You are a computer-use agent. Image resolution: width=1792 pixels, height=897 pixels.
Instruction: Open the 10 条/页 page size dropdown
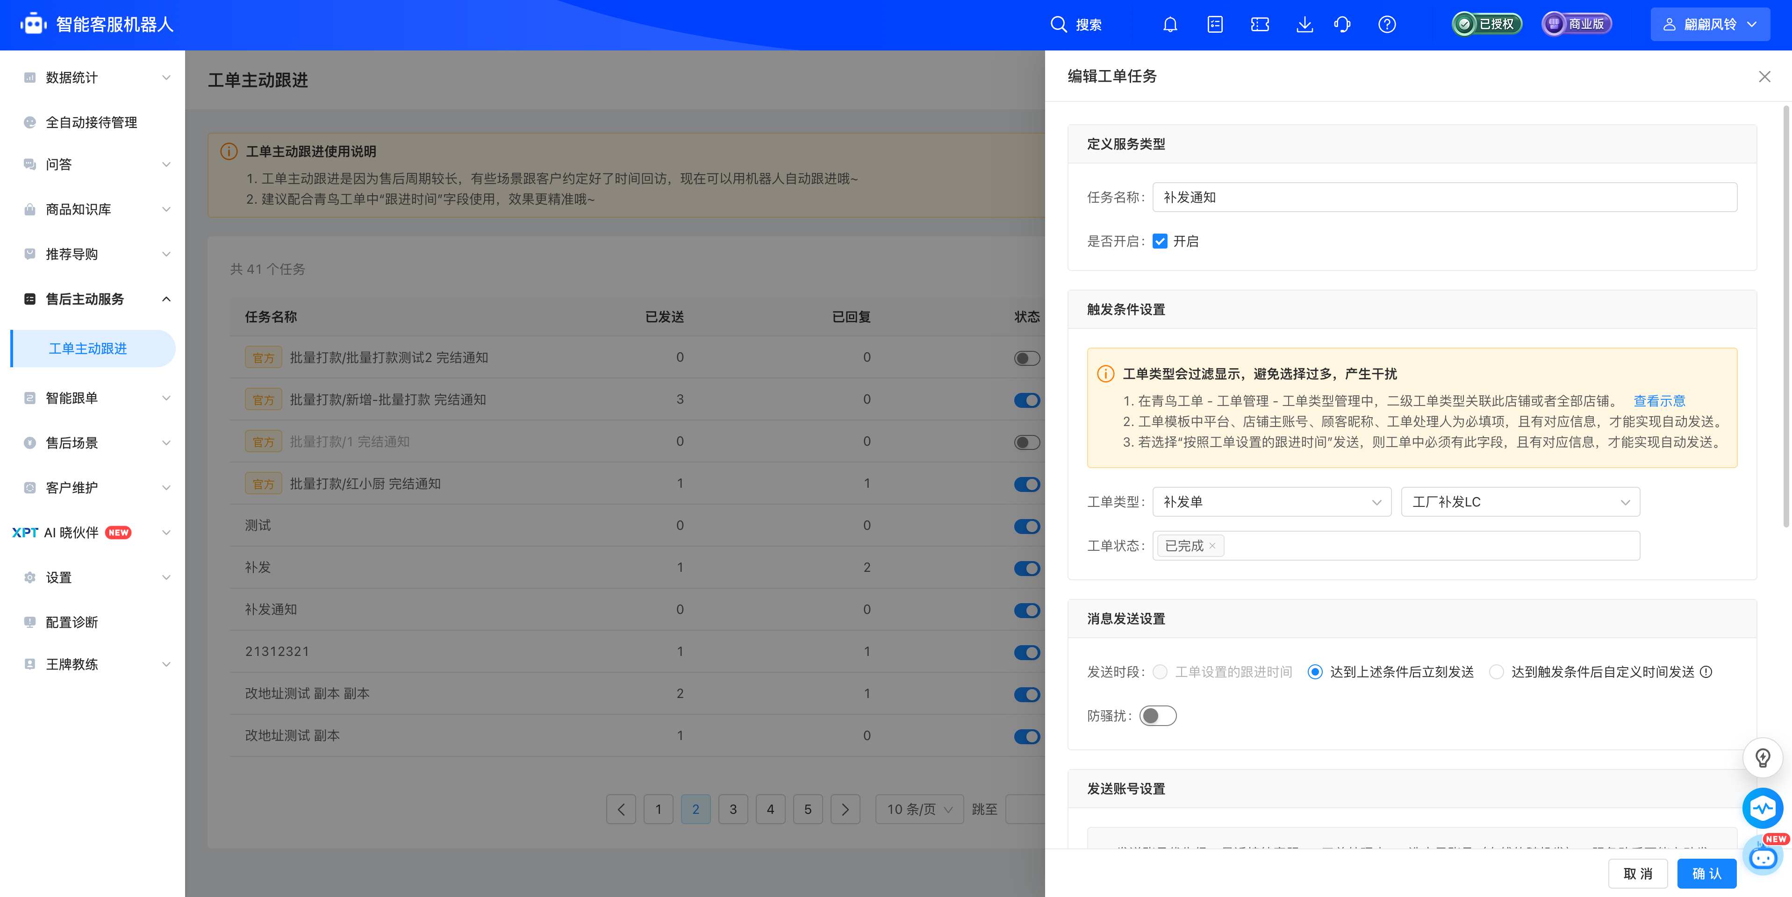pyautogui.click(x=919, y=809)
